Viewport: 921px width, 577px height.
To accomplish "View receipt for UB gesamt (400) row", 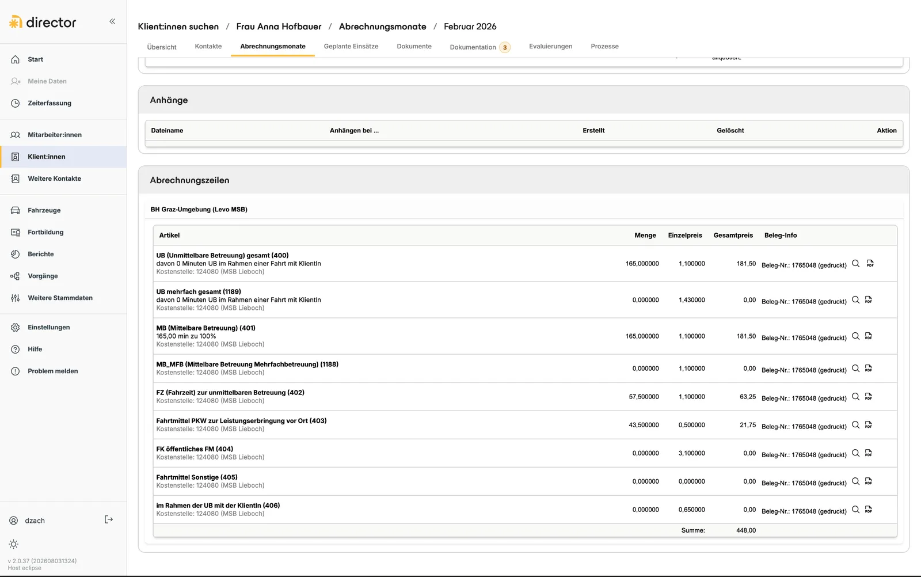I will coord(856,263).
